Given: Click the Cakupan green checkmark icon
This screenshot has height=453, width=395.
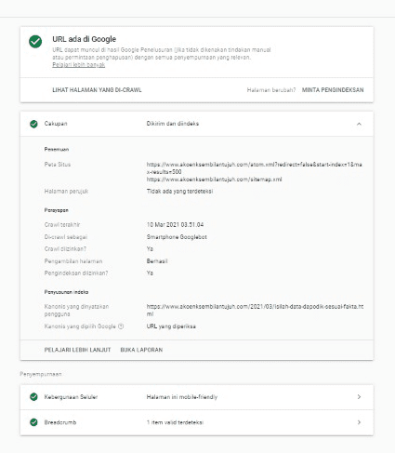Looking at the screenshot, I should pos(33,124).
